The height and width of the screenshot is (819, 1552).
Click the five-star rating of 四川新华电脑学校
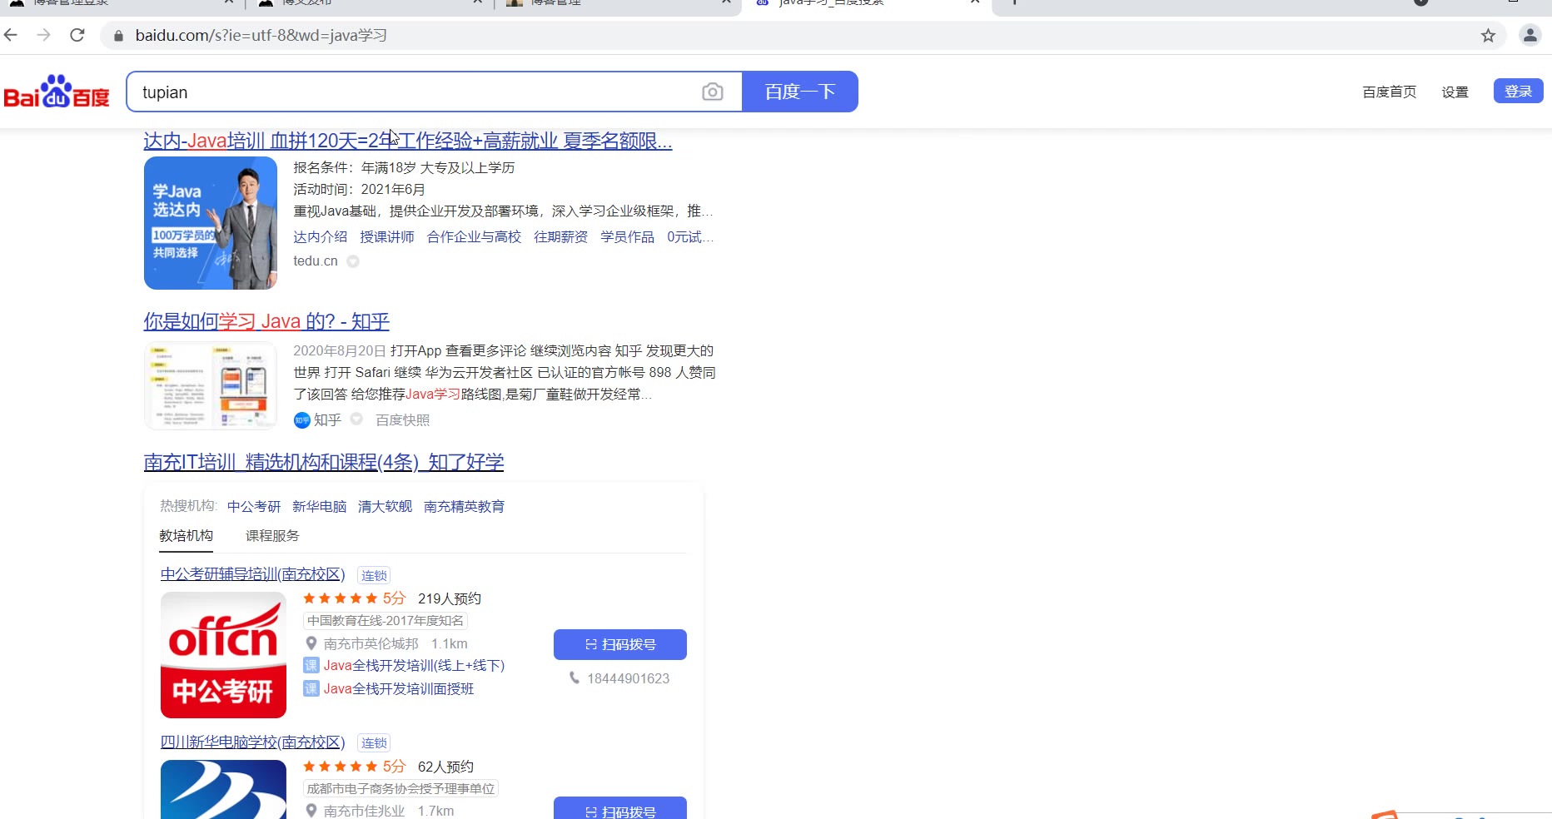(340, 767)
